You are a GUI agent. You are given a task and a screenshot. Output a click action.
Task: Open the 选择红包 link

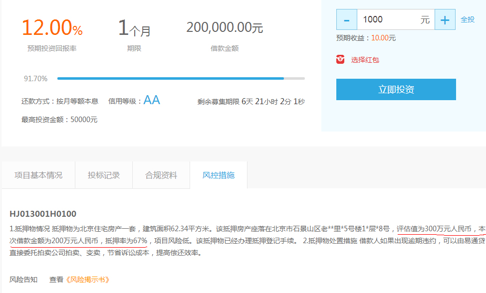click(365, 60)
